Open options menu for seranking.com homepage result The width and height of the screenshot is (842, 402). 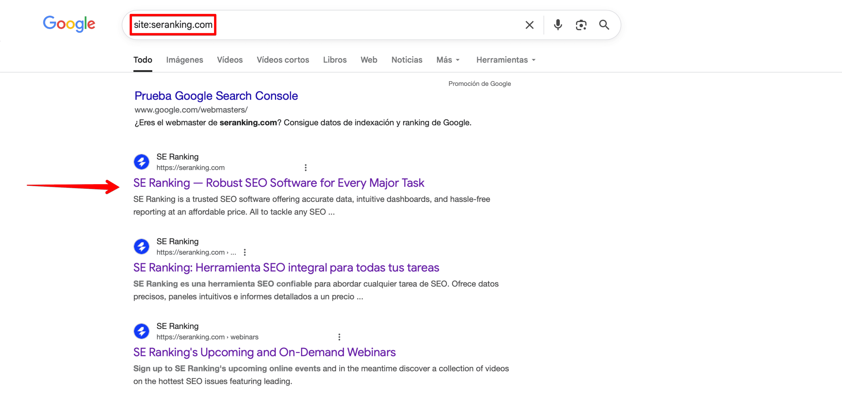[306, 168]
